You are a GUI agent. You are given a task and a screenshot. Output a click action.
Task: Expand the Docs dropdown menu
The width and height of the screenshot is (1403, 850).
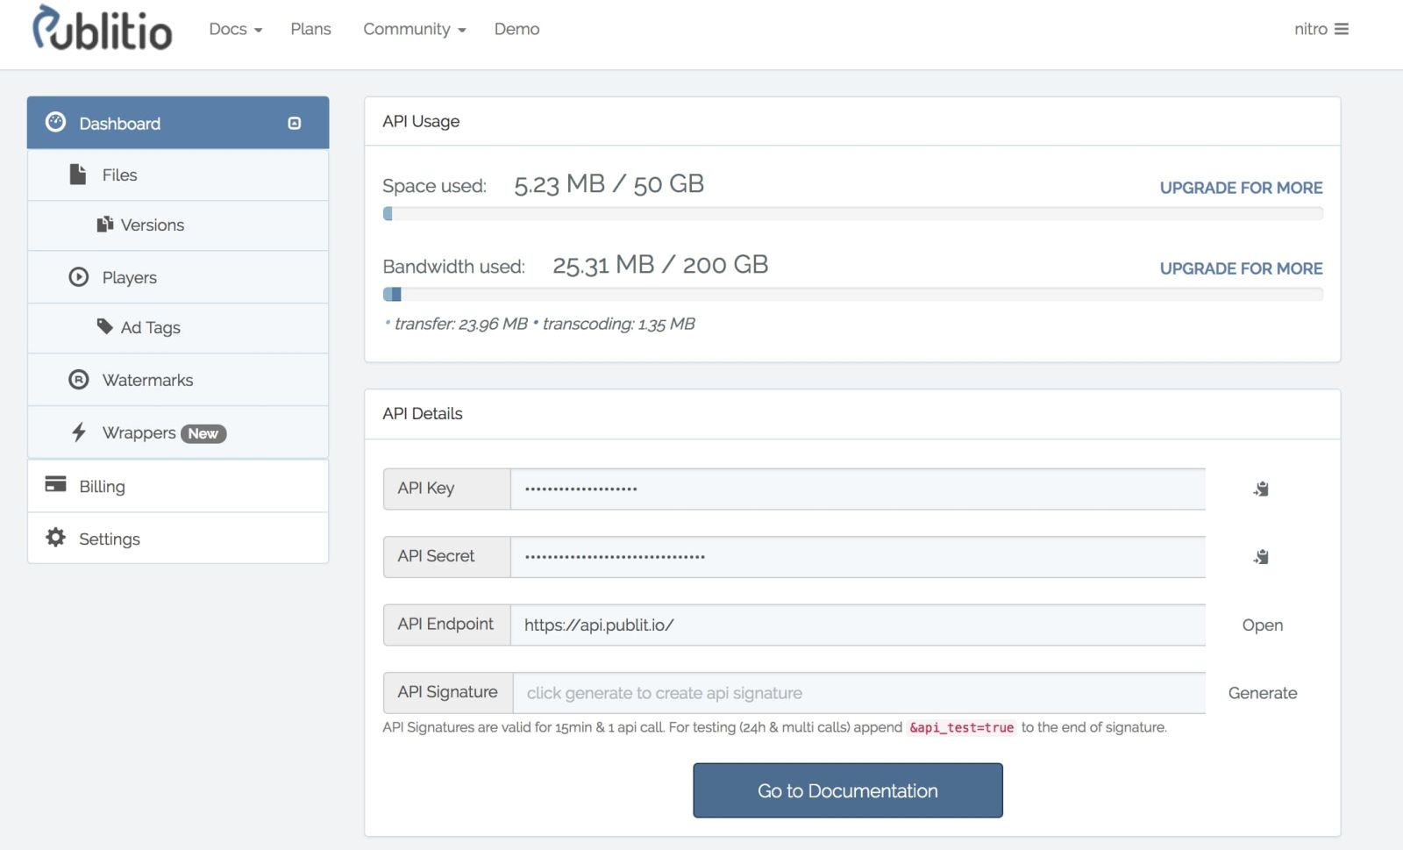[x=235, y=29]
